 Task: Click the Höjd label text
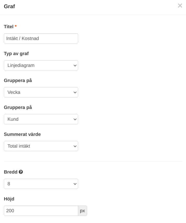click(9, 199)
